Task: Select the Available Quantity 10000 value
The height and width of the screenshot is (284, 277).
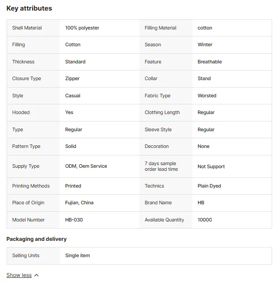Action: click(205, 220)
